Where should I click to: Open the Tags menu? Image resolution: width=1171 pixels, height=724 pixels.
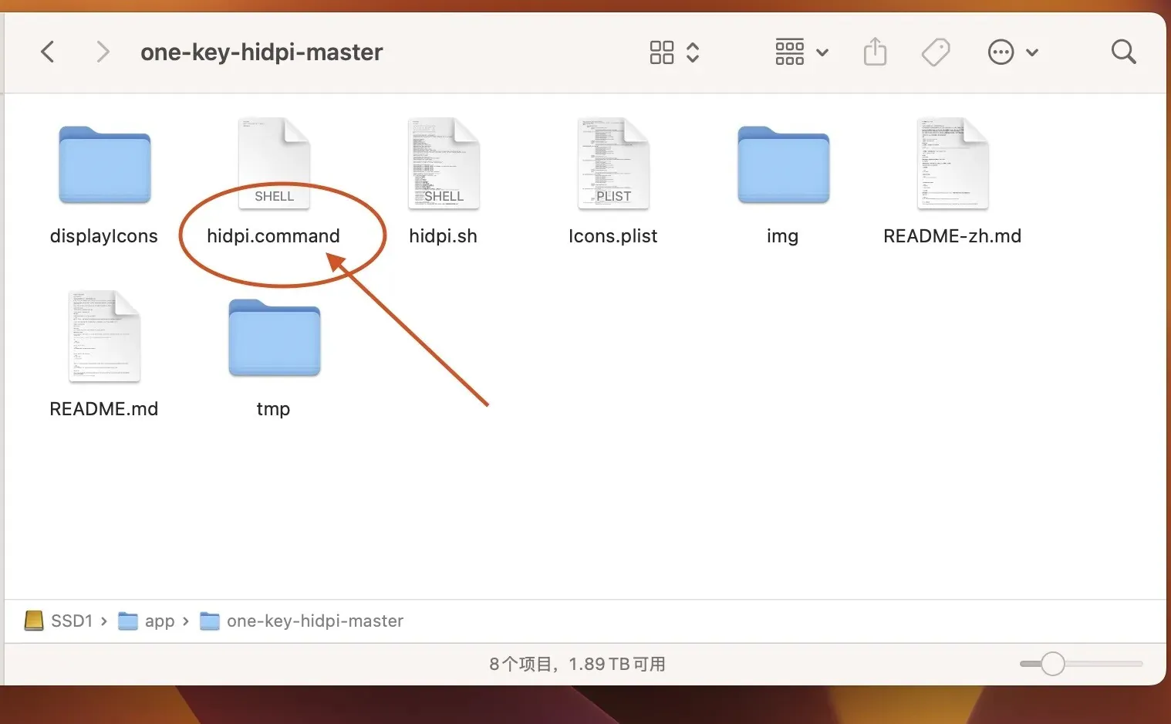coord(936,52)
